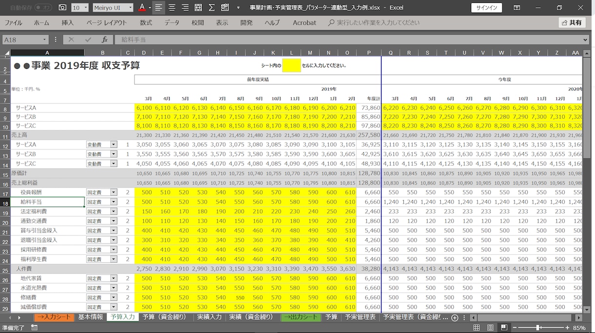Click the formula bar showing 給料手当

click(351, 40)
